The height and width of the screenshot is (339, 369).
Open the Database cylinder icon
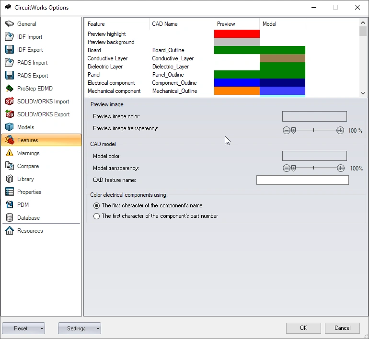click(10, 218)
